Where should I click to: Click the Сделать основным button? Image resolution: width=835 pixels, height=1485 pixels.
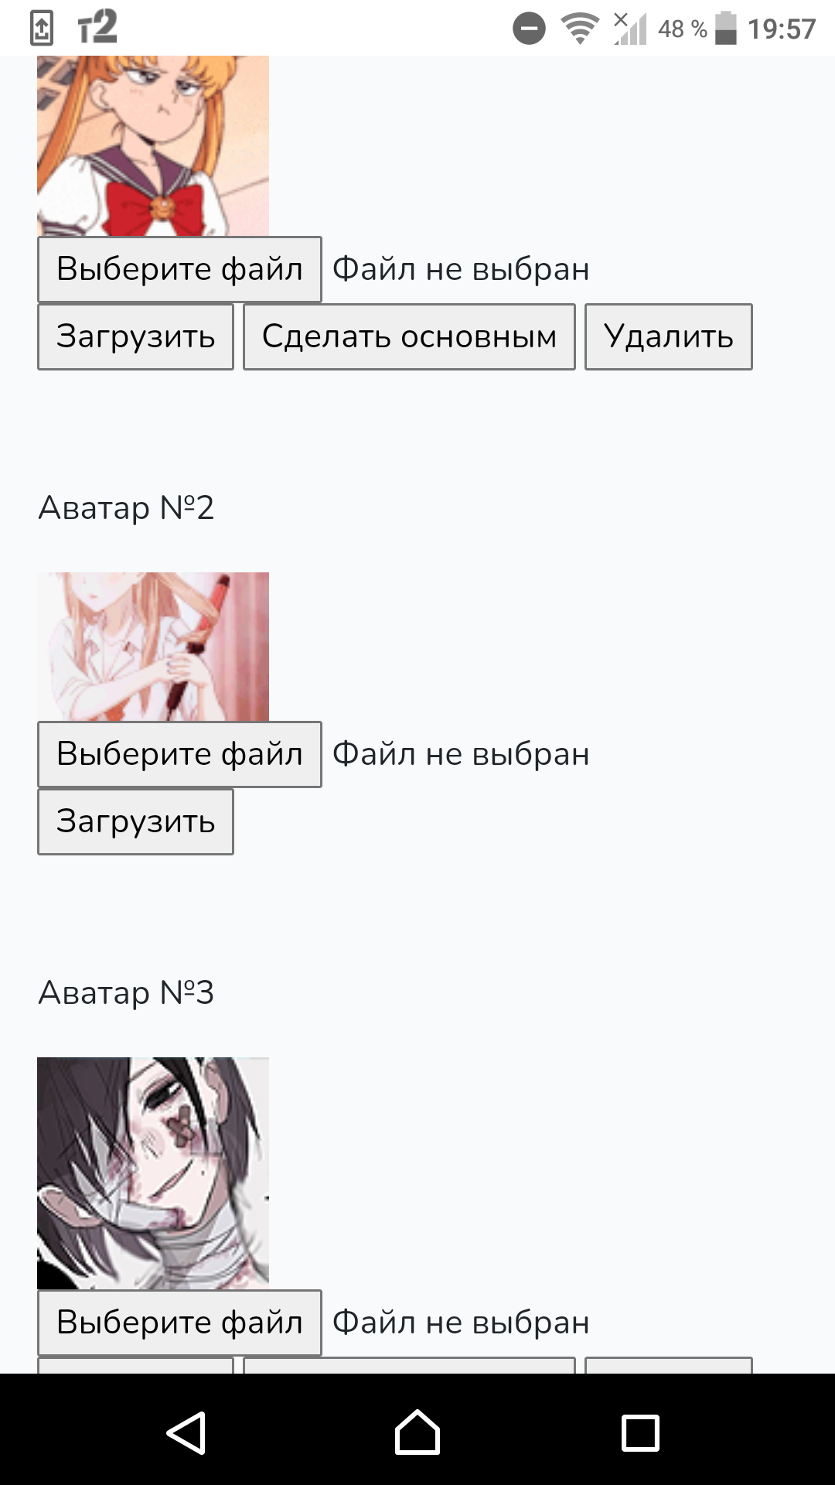point(409,336)
